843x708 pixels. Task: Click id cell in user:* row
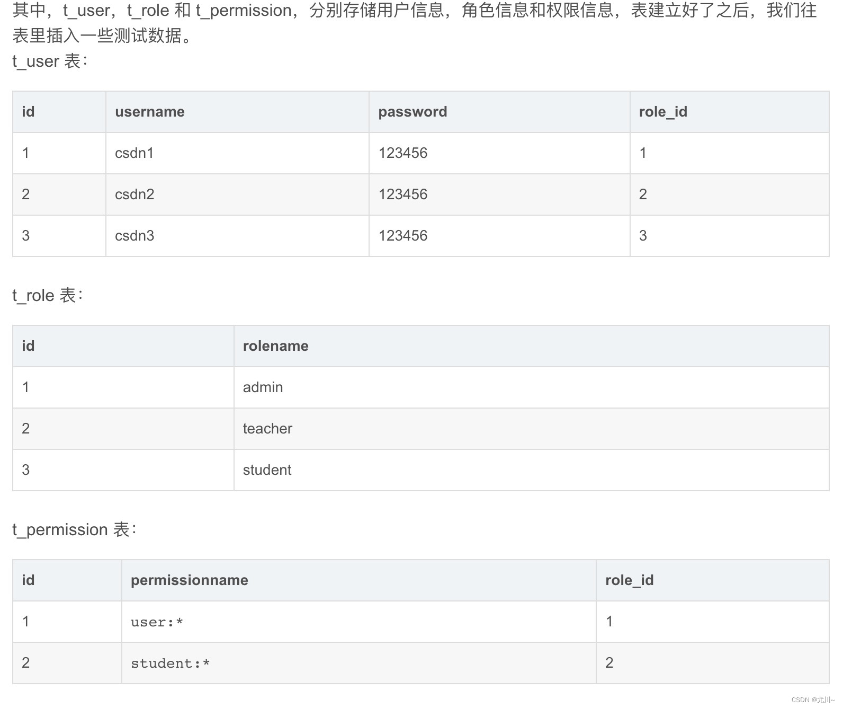click(x=67, y=622)
